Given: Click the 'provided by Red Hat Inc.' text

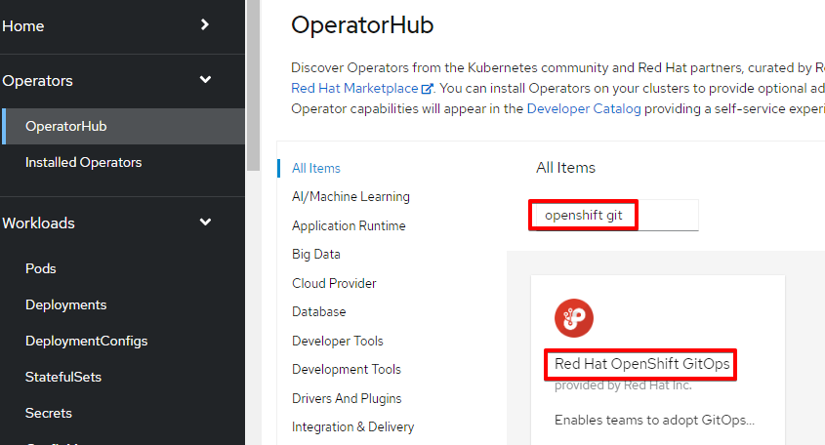Looking at the screenshot, I should coord(623,385).
